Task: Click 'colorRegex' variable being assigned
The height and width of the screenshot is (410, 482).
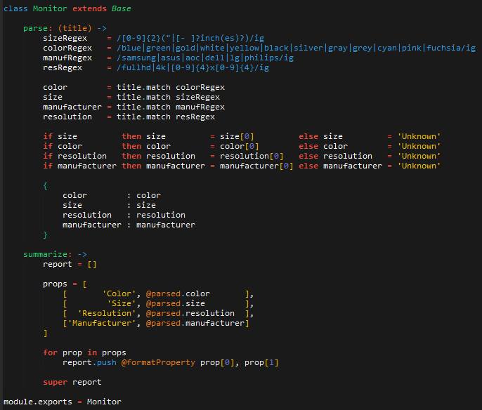Action: [x=67, y=48]
